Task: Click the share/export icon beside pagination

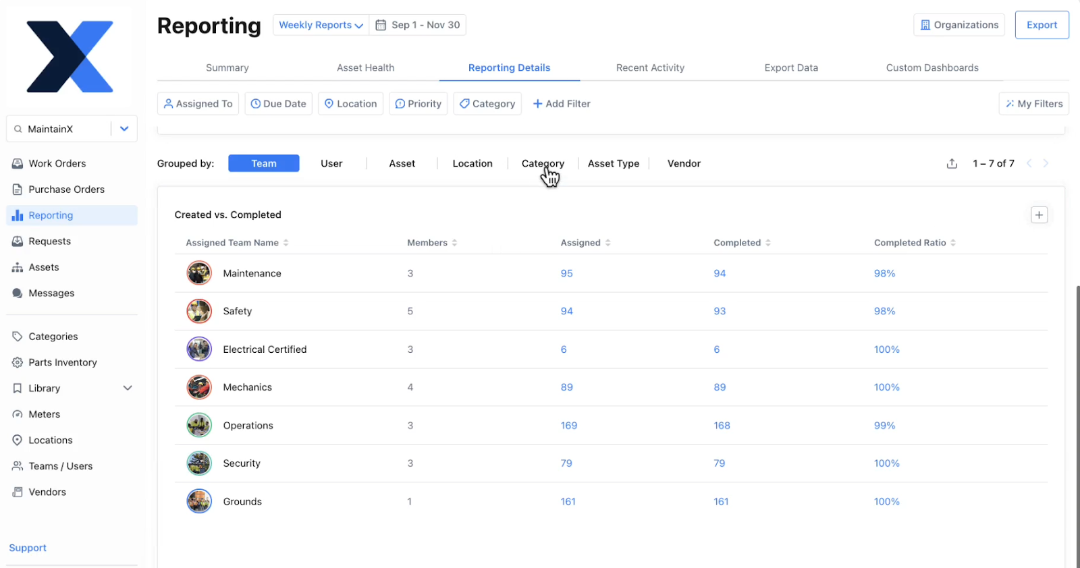Action: click(952, 164)
